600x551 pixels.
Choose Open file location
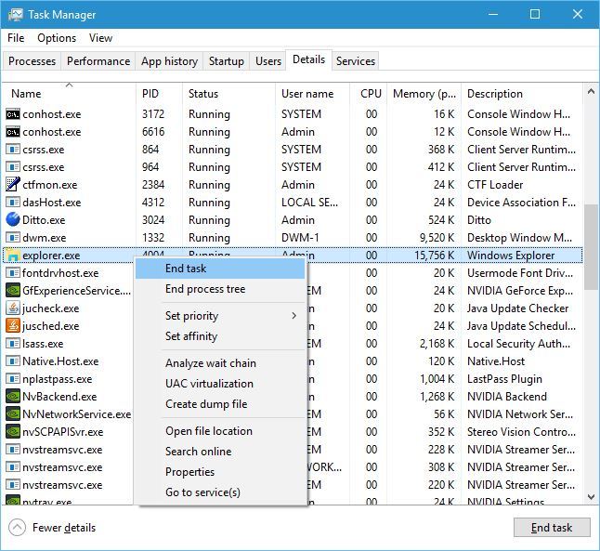220,431
